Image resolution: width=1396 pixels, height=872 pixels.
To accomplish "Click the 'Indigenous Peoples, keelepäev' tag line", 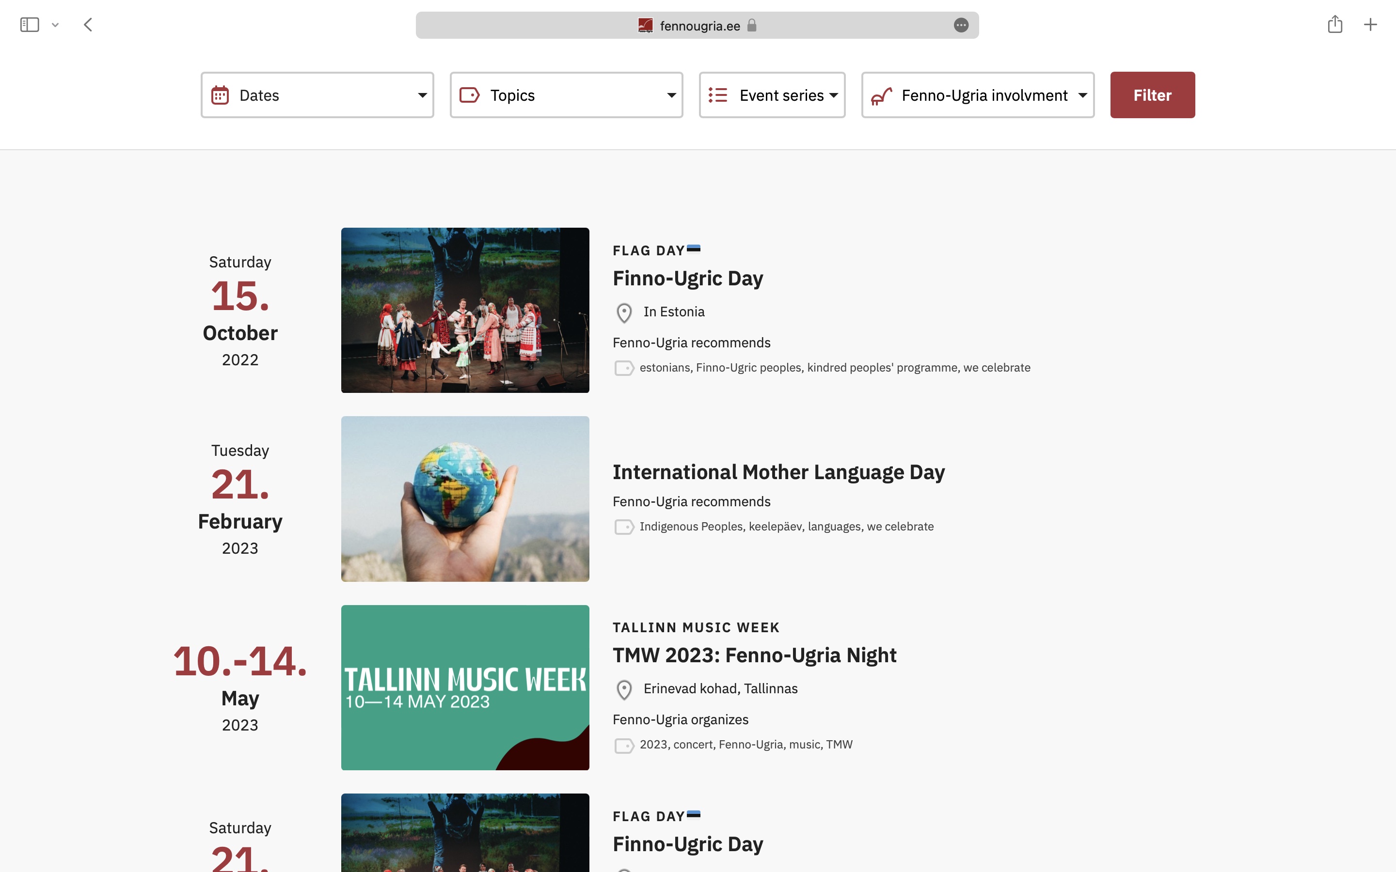I will [x=787, y=527].
